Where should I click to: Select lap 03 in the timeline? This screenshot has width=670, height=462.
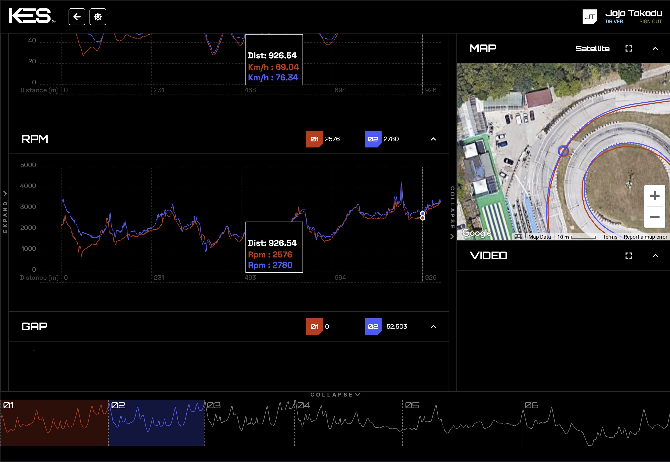coord(249,423)
